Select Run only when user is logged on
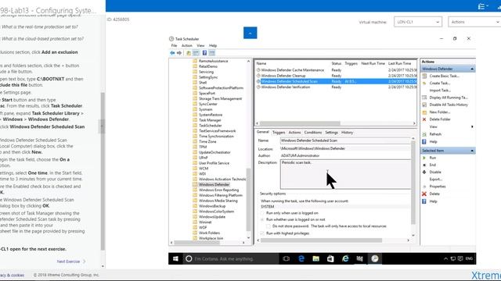The height and width of the screenshot is (281, 501). coord(262,213)
